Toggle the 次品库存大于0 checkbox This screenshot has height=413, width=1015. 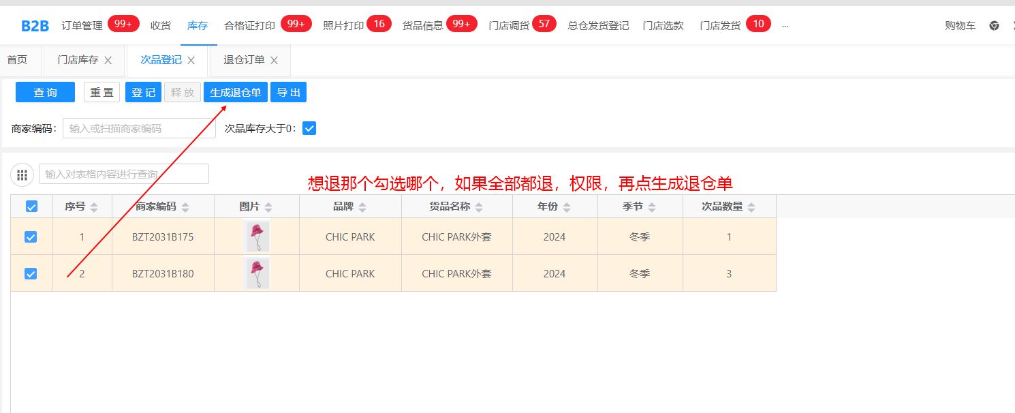309,128
